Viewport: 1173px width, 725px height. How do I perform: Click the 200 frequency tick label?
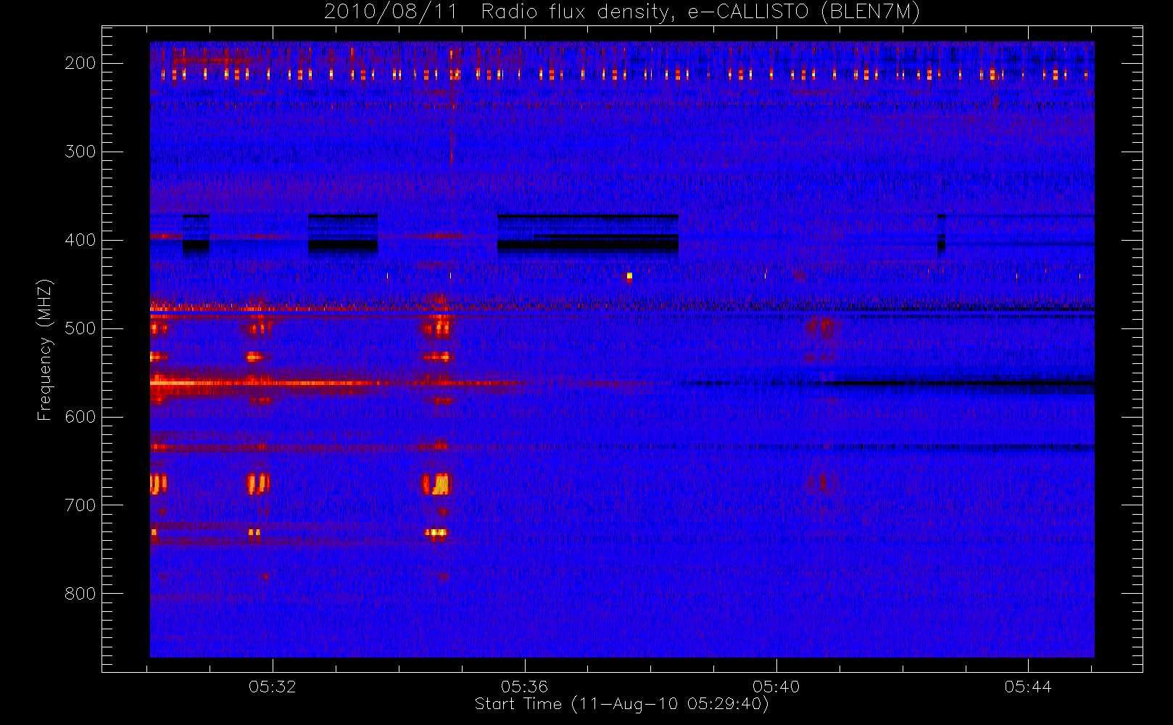pyautogui.click(x=80, y=63)
